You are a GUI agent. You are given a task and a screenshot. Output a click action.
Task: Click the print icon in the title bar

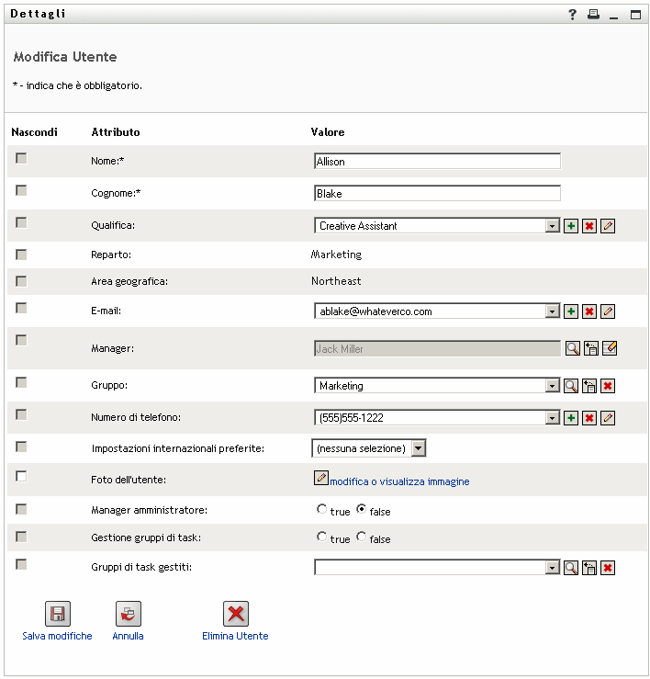tap(593, 14)
